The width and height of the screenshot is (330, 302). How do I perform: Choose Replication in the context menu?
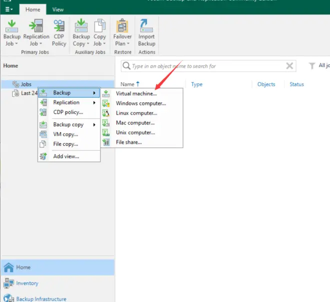tap(69, 103)
